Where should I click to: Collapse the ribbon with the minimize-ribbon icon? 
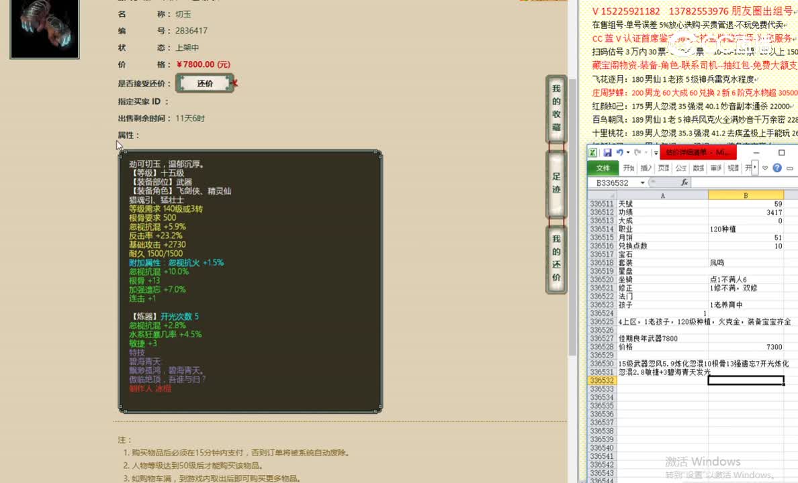[x=789, y=168]
